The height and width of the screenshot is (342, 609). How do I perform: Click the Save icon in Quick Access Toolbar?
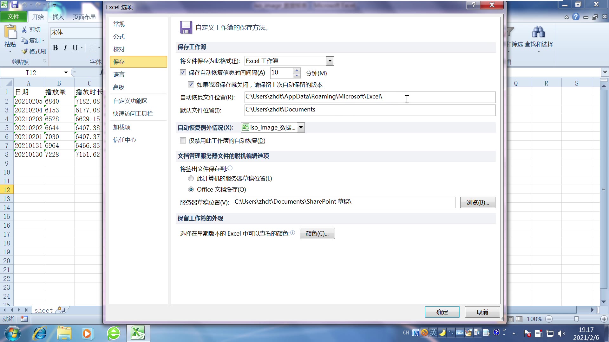[15, 5]
